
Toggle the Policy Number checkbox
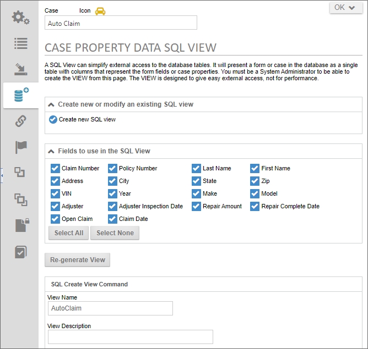(112, 169)
